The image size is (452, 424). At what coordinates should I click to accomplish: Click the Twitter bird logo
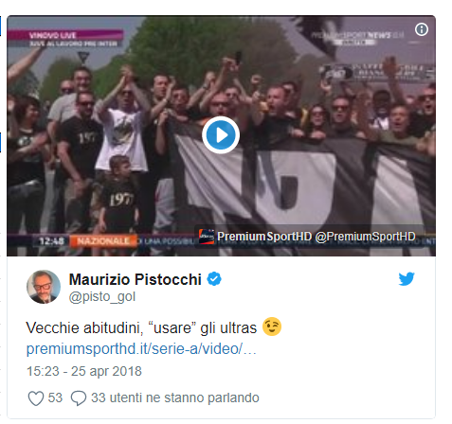click(x=407, y=279)
